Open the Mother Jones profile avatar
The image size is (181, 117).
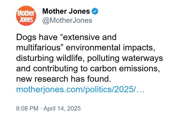pos(26,16)
